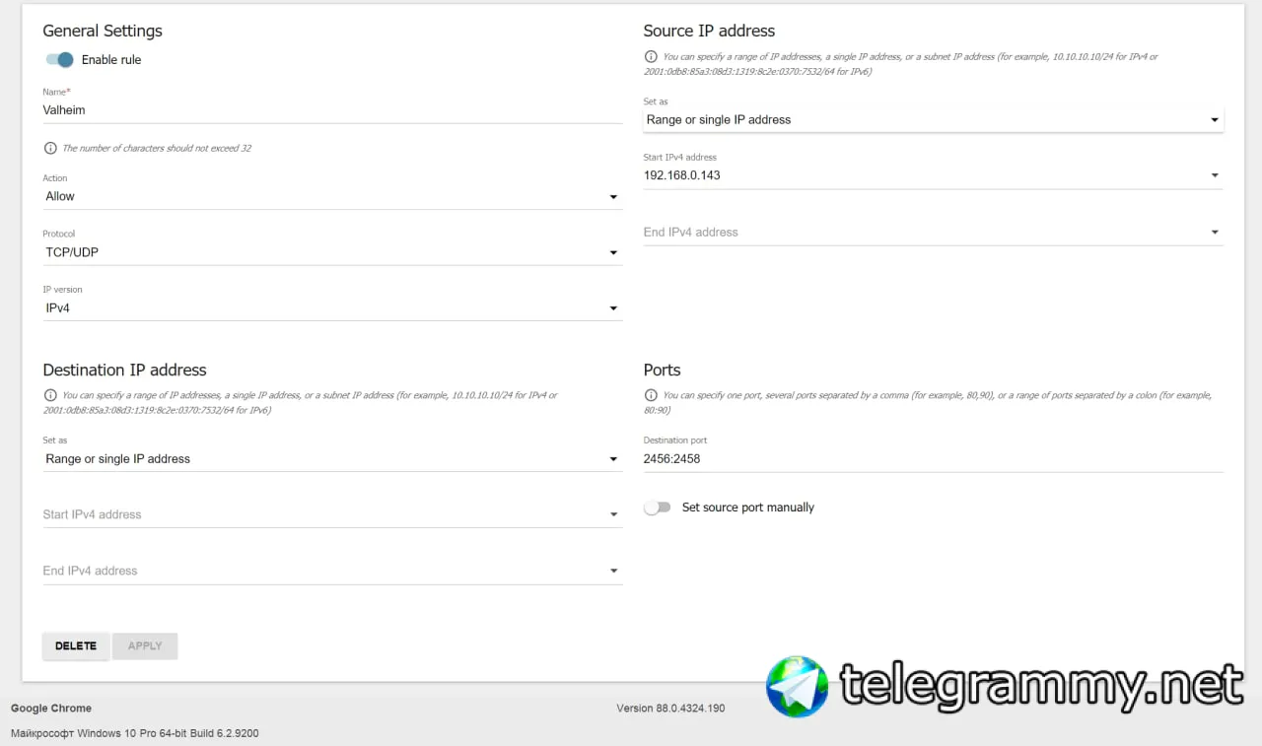This screenshot has width=1262, height=746.
Task: Open the IP version IPv4 dropdown
Action: click(332, 308)
